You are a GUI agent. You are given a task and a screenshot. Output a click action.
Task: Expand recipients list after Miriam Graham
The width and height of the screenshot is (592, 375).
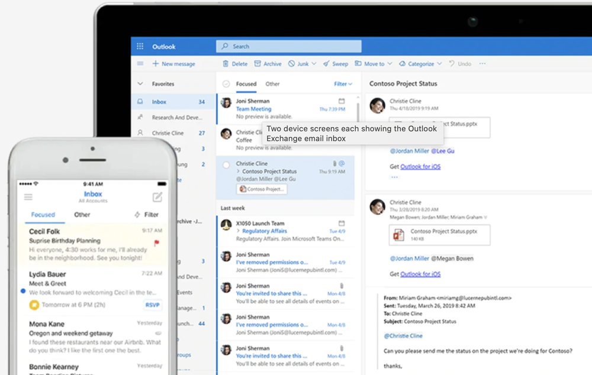(485, 217)
